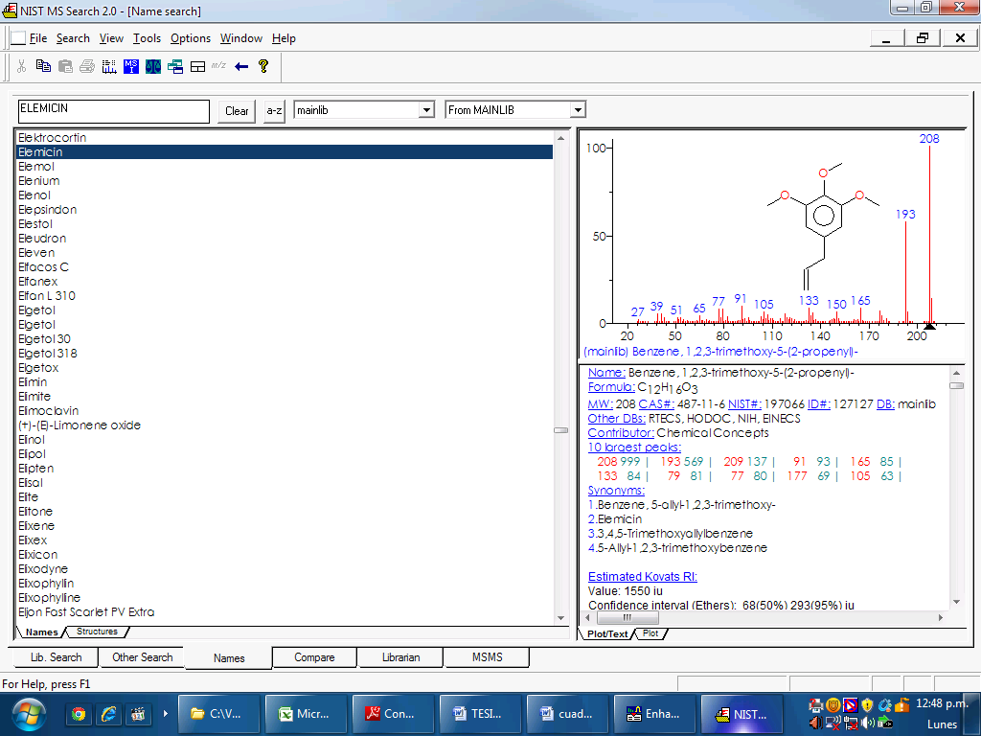
Task: Click the cascading windows toolbar icon
Action: click(175, 66)
